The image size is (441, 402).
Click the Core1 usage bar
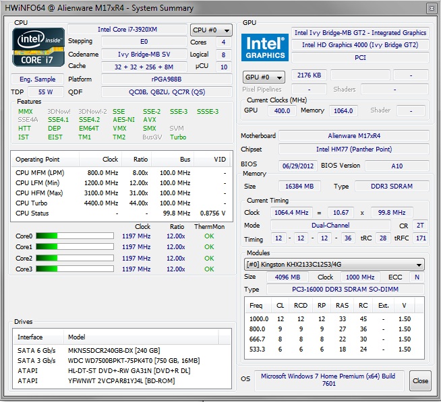[x=75, y=246]
